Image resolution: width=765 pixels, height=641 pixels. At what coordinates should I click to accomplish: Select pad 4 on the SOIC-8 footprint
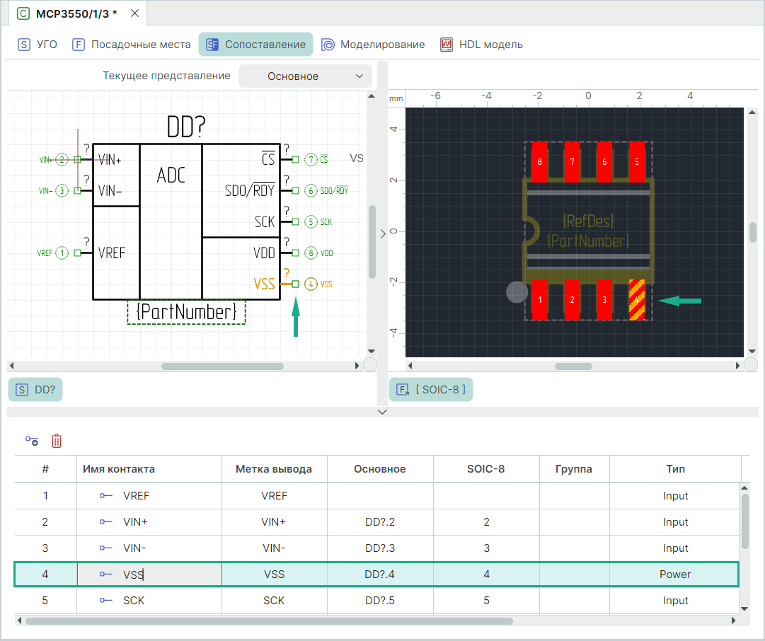tap(637, 300)
